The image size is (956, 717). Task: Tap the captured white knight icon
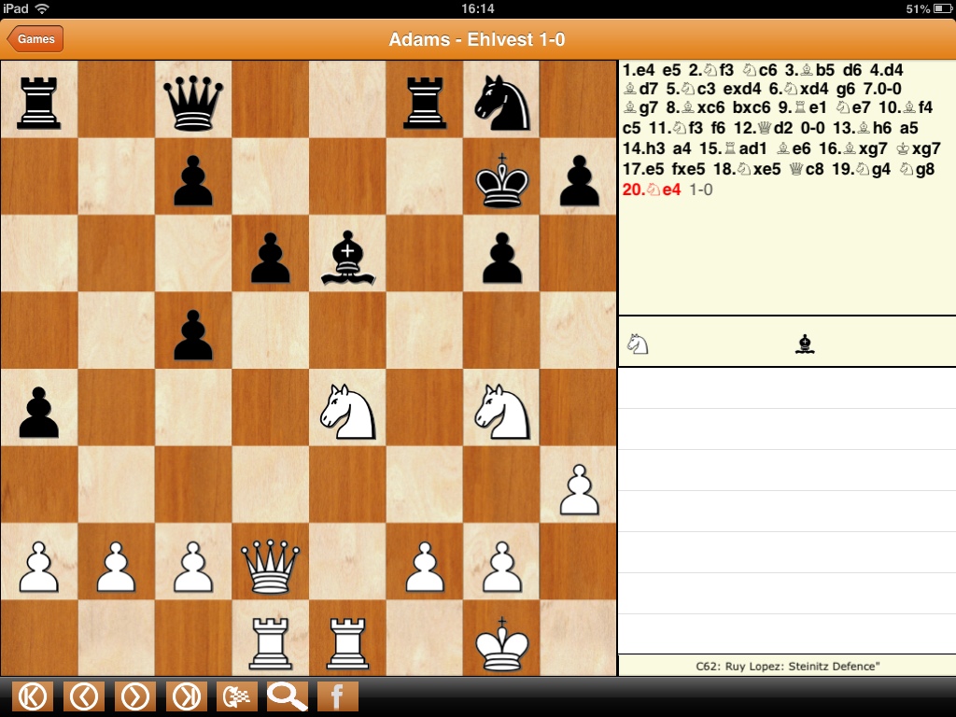tap(638, 344)
